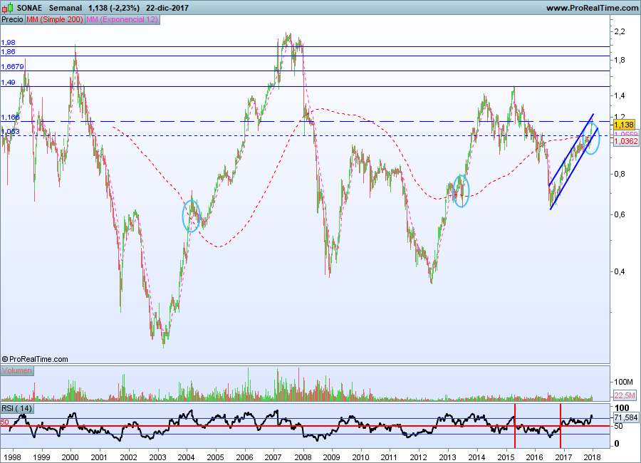The width and height of the screenshot is (641, 463).
Task: Open the MM (Exponencial 12) indicator label
Action: pos(123,20)
